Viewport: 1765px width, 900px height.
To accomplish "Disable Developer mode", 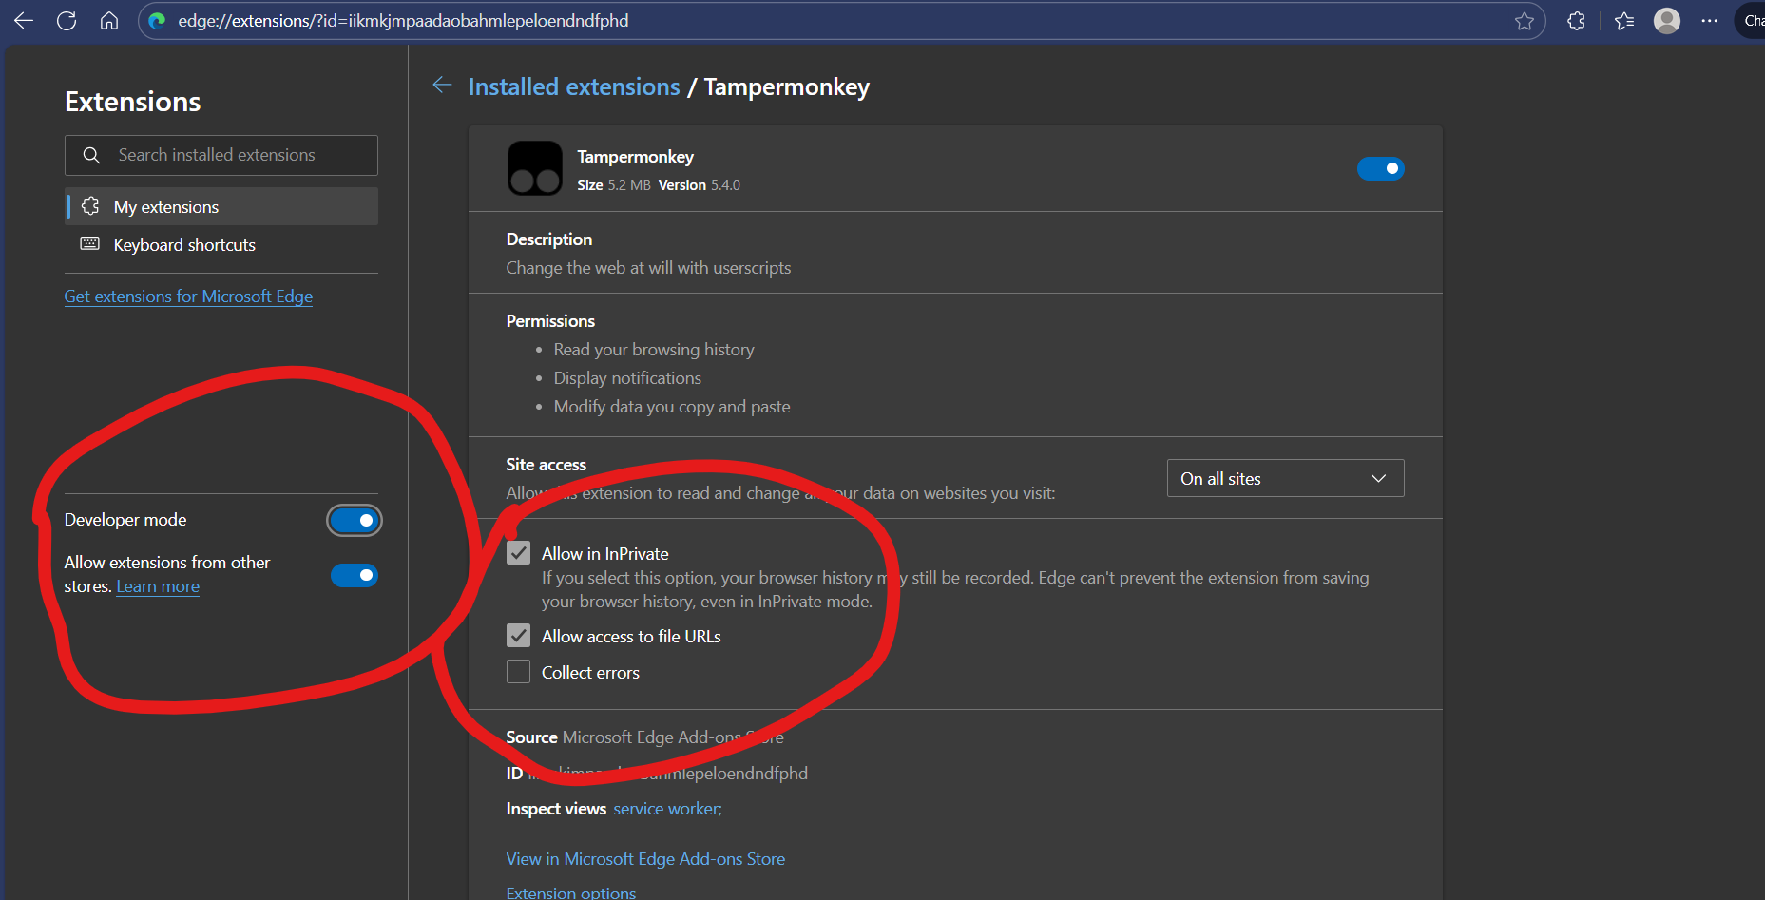I will (x=354, y=520).
